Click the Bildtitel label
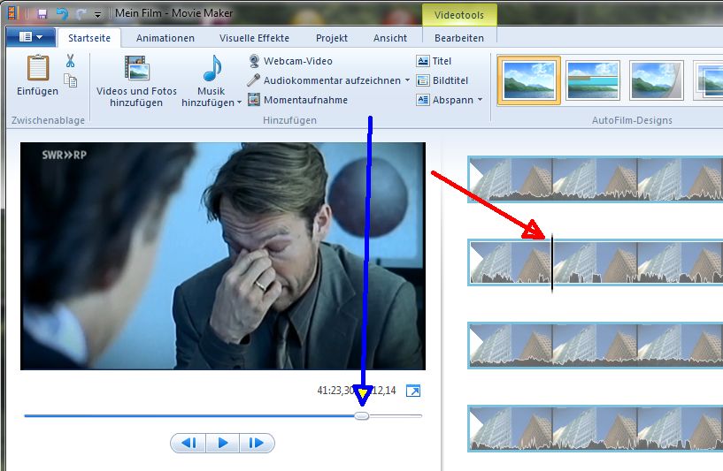The width and height of the screenshot is (723, 471). point(450,80)
